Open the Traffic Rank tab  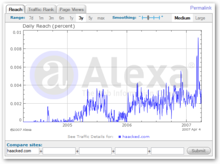(41, 10)
